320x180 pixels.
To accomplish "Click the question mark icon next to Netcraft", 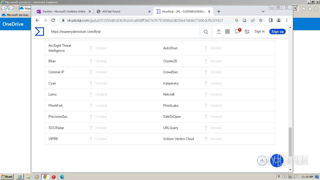I will (x=206, y=94).
